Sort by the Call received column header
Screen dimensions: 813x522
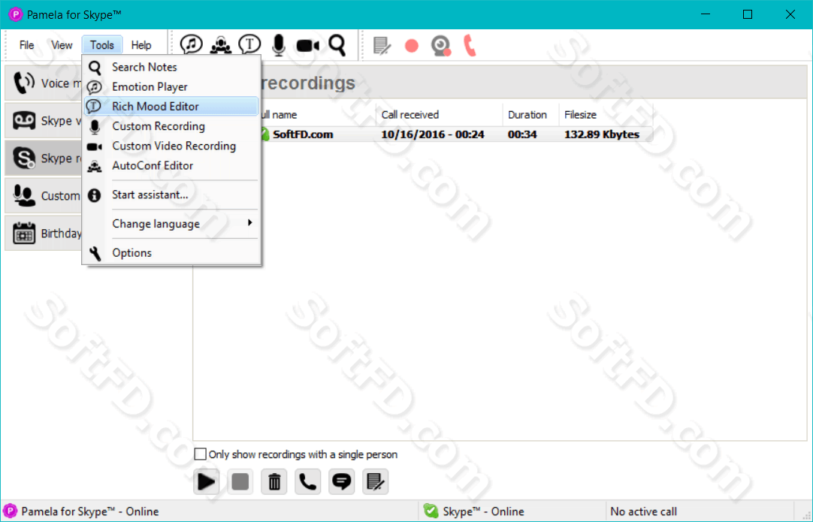click(x=439, y=115)
